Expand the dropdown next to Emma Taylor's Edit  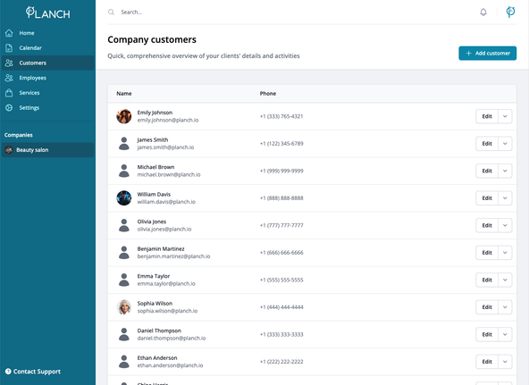click(x=505, y=280)
